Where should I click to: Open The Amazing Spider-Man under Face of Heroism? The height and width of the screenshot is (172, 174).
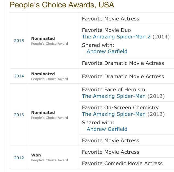(114, 96)
